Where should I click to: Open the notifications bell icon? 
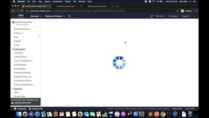click(152, 16)
